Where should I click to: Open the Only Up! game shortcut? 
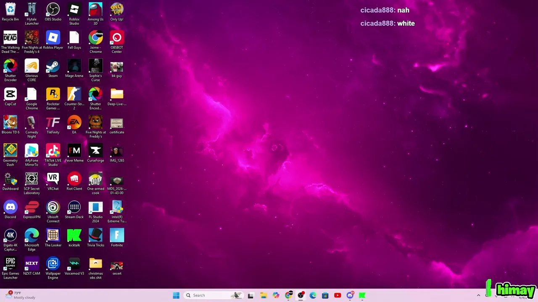[117, 12]
